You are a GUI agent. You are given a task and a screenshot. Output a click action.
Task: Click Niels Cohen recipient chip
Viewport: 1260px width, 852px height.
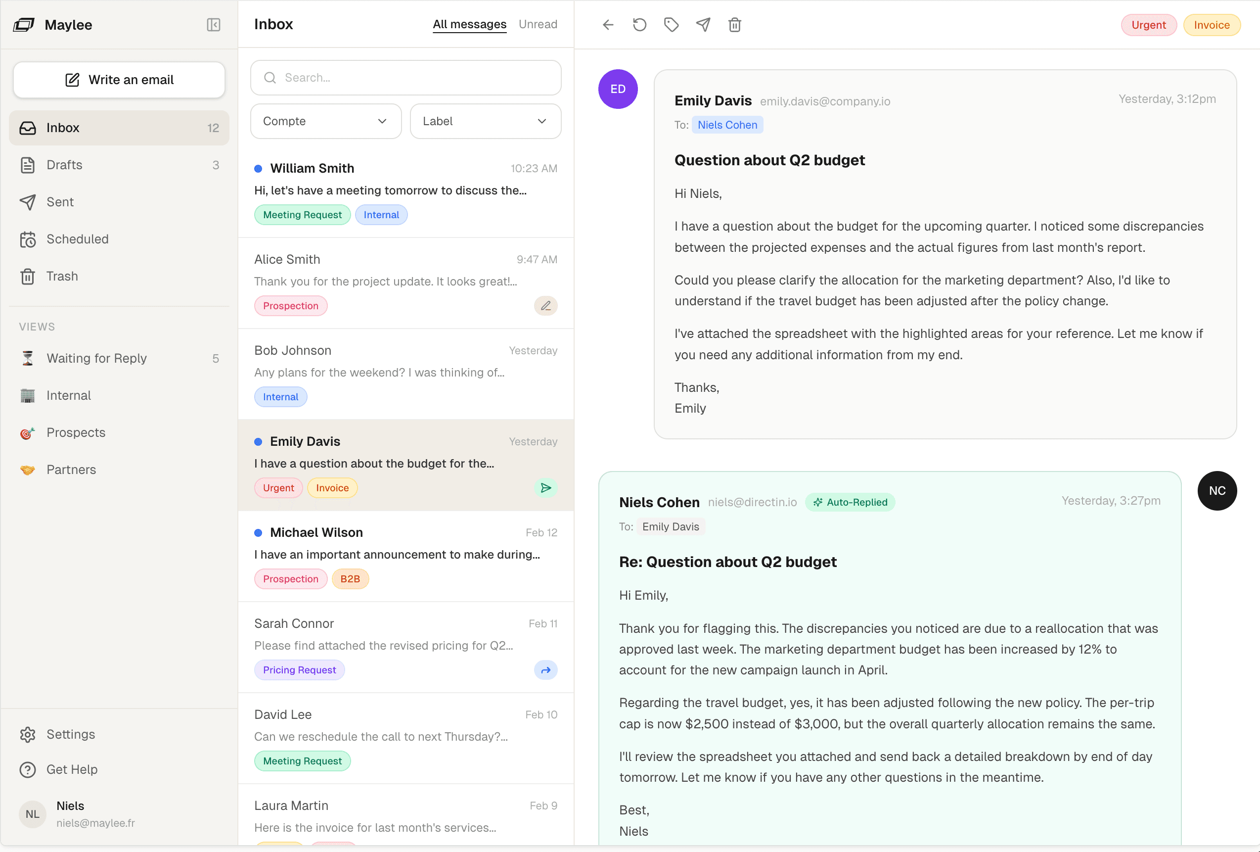727,125
